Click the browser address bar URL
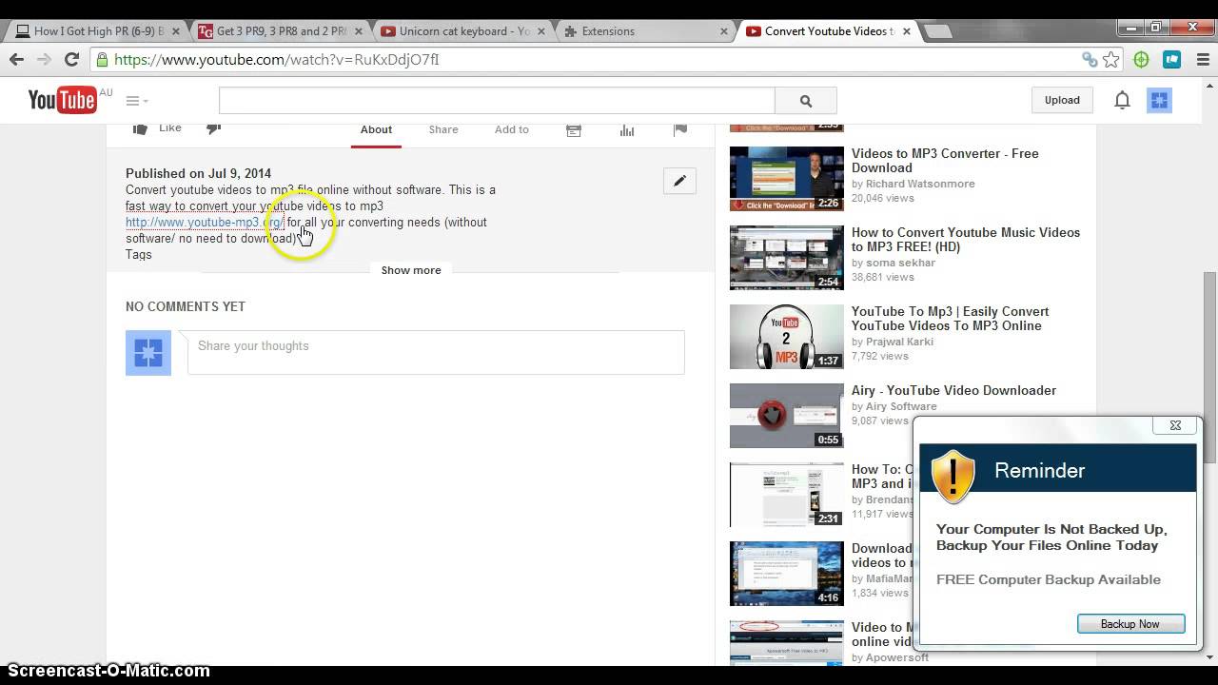 tap(277, 60)
